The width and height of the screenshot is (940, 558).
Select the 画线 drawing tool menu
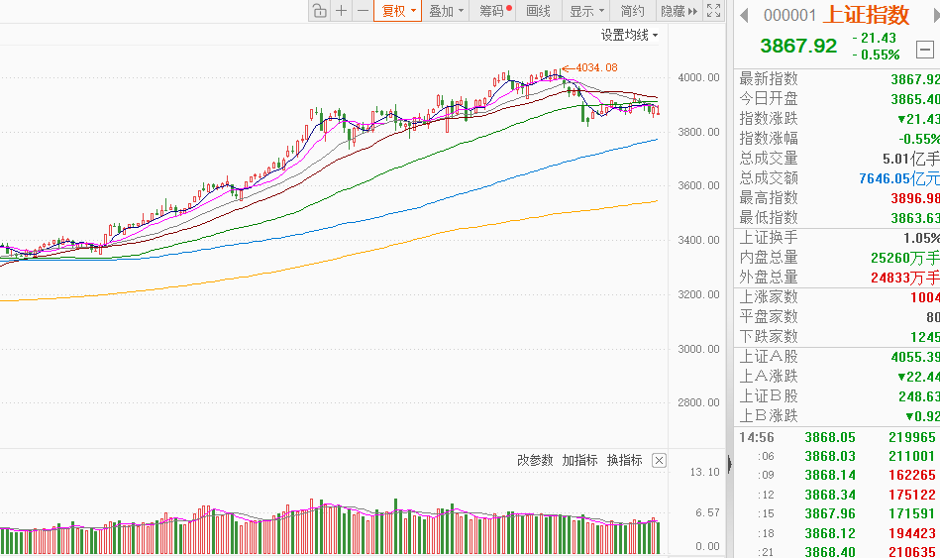(538, 11)
